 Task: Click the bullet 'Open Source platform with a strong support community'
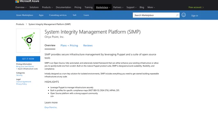pos(74,93)
